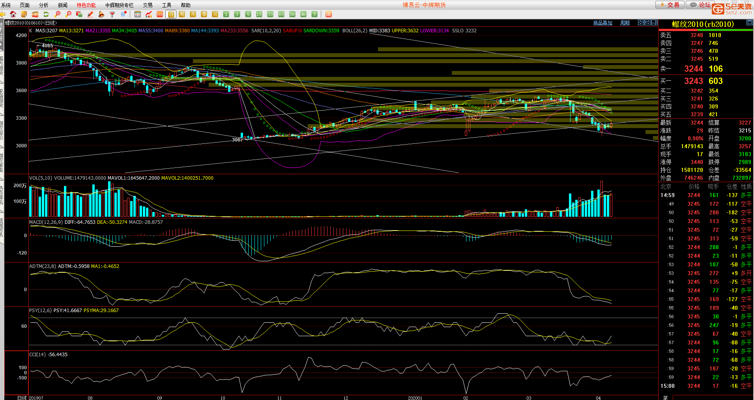Click the 商品叠加 link
This screenshot has width=754, height=400.
(x=603, y=23)
